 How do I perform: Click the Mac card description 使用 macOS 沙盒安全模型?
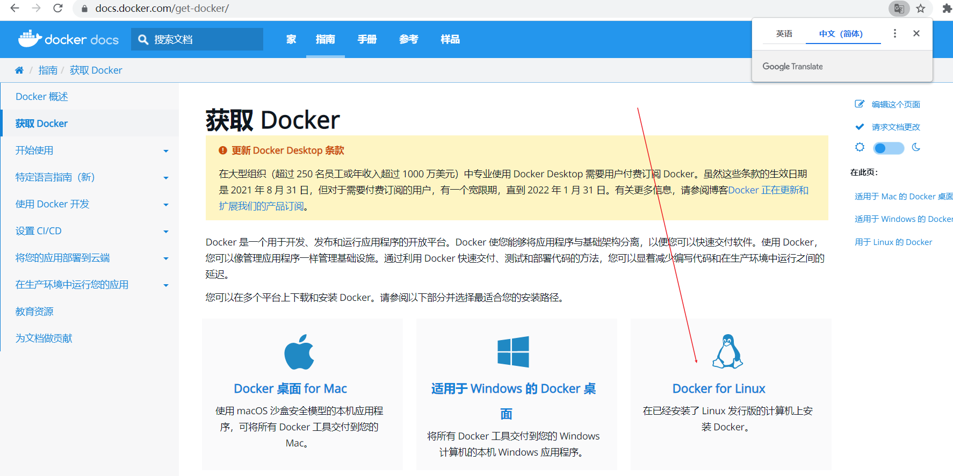[299, 427]
